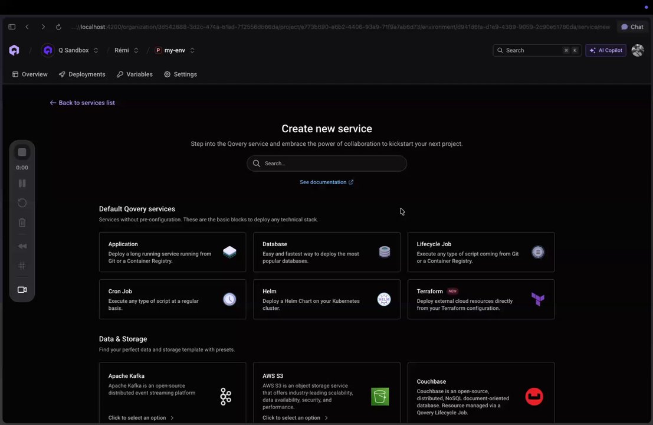Select the Terraform service card
This screenshot has width=653, height=425.
481,299
